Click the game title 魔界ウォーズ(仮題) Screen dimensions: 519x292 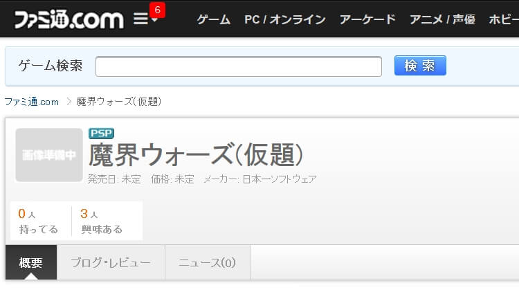[196, 154]
